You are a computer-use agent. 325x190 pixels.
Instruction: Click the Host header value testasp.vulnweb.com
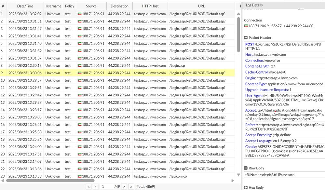(x=270, y=54)
